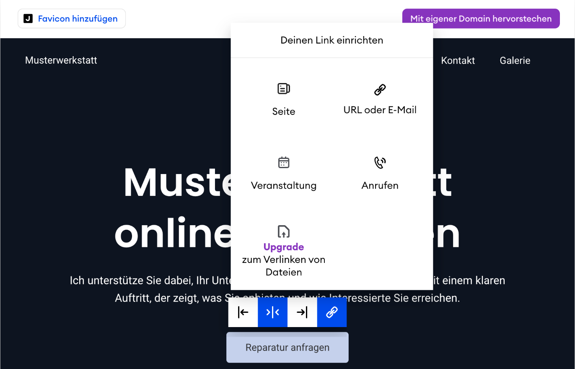Toggle the link tool in the toolbar
Screen dimensions: 575x369
pyautogui.click(x=332, y=312)
